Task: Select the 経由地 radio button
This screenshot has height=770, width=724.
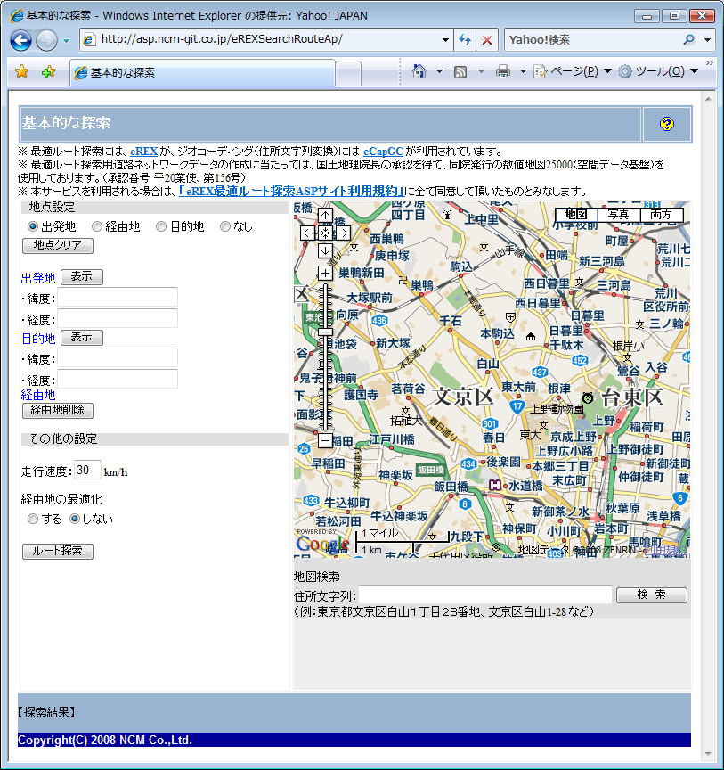Action: (97, 226)
